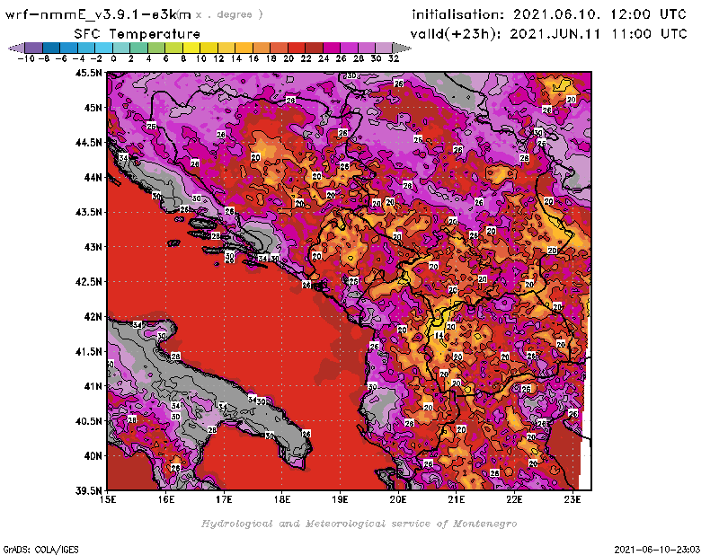Click the -6 tick label on the color scale

pos(61,58)
